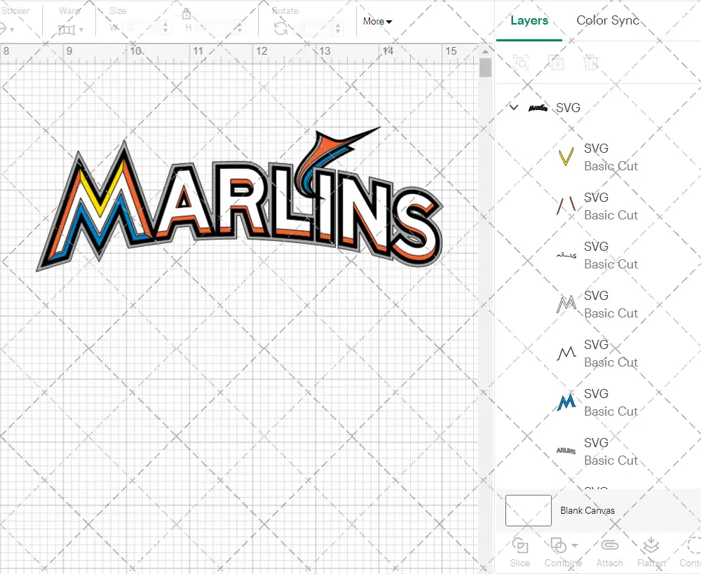Open the More dropdown menu
The image size is (701, 574).
point(377,22)
